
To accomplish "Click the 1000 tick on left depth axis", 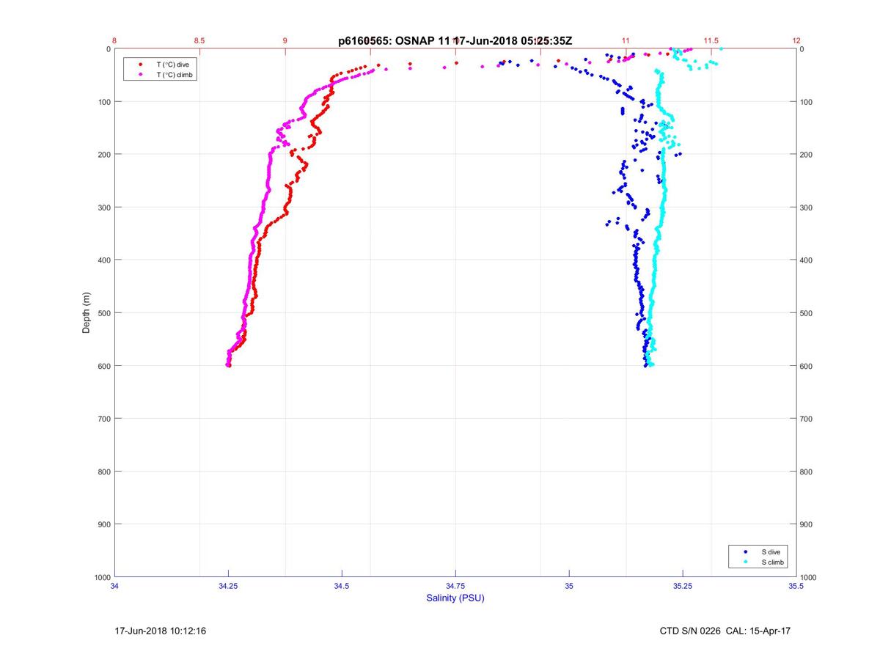I will coord(102,577).
